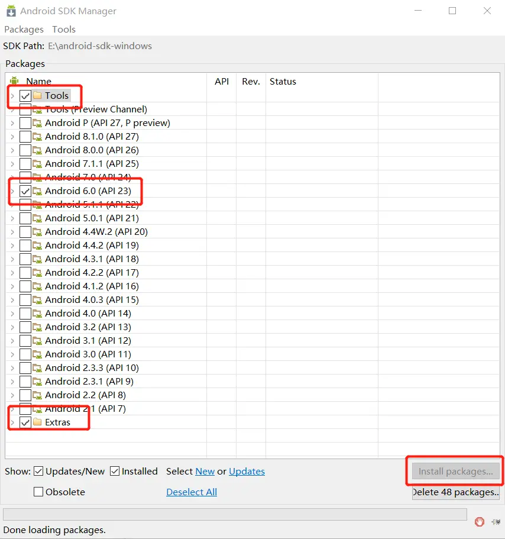Sort by the API column header
The image size is (505, 539).
[x=222, y=82]
